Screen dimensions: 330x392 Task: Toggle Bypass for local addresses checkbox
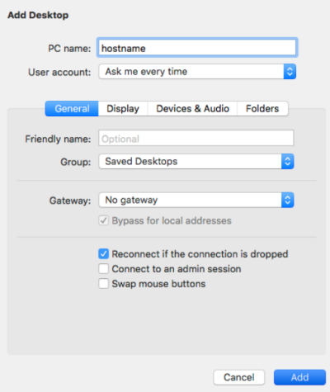(104, 220)
